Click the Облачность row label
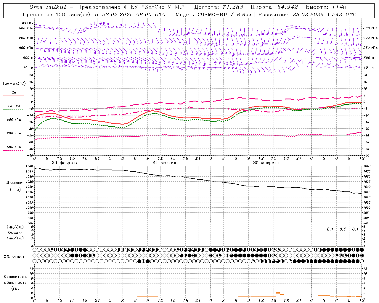The image size is (379, 303). coord(15,257)
